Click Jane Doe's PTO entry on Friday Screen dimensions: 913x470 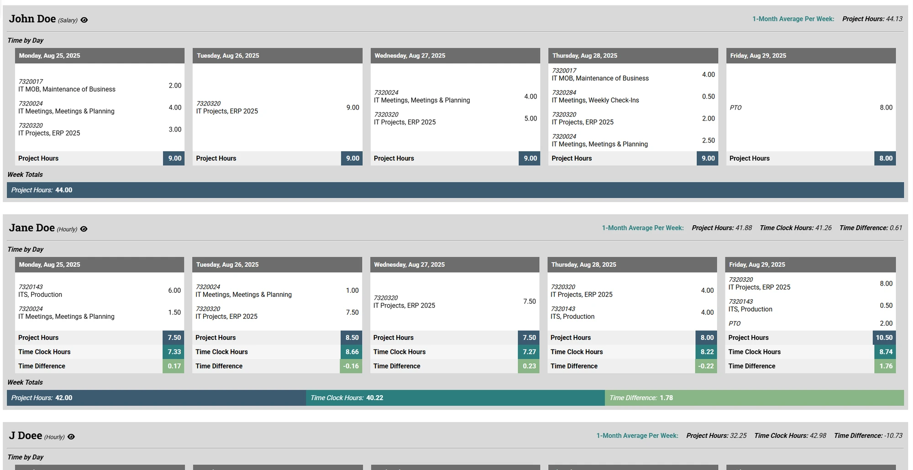[811, 323]
